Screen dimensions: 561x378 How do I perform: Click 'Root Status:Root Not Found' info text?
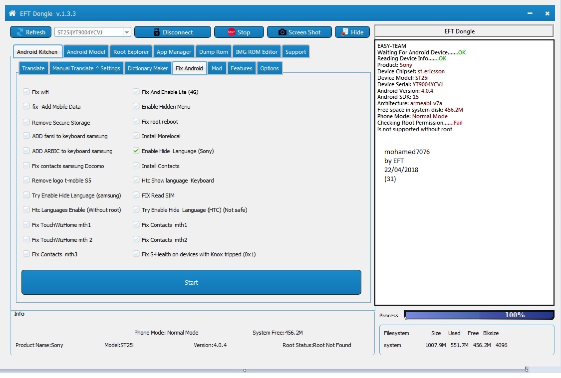(x=316, y=345)
